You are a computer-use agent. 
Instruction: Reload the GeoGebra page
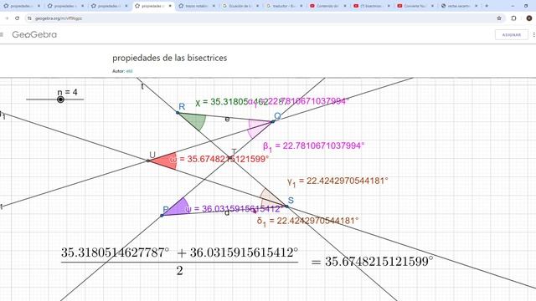[17, 18]
